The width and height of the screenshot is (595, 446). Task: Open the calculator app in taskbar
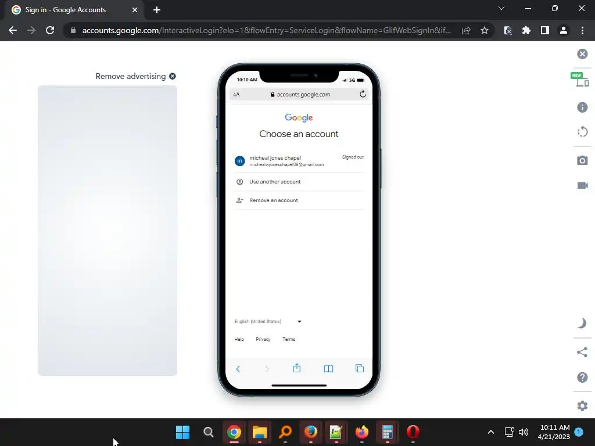[x=387, y=432]
